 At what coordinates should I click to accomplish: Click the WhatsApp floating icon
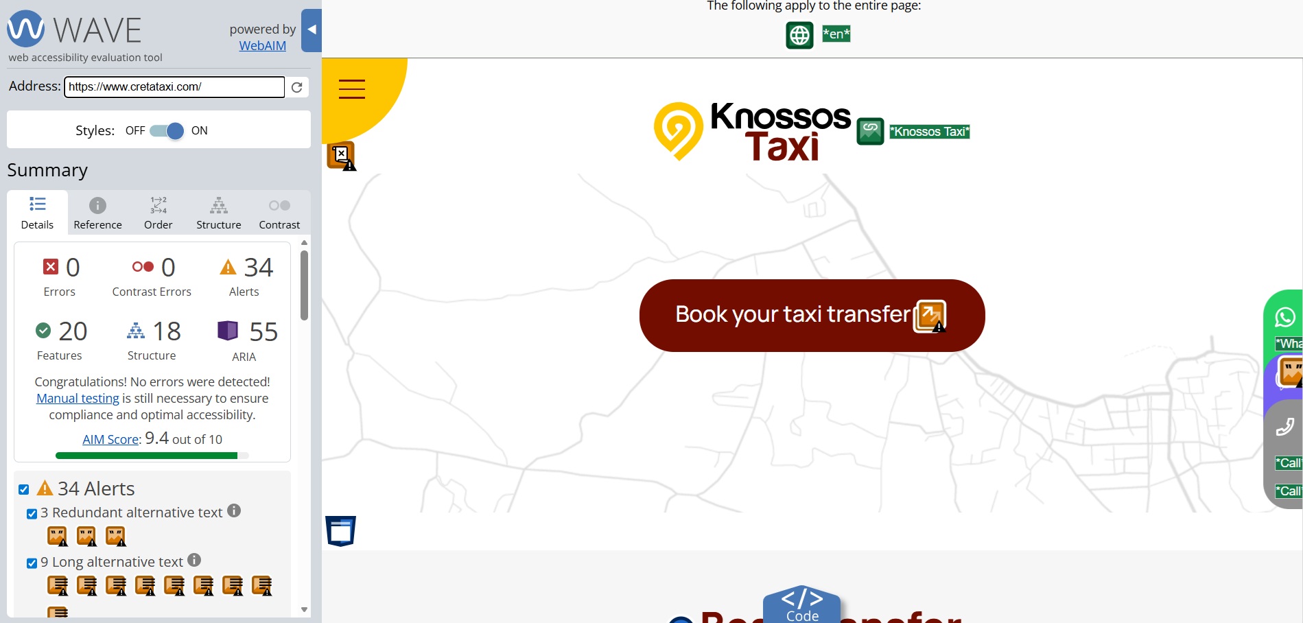coord(1285,317)
